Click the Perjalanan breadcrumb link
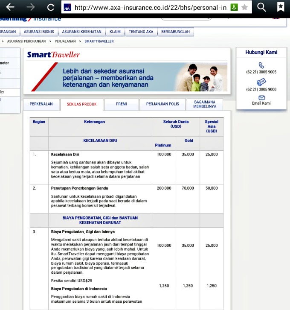290x310 pixels. (65, 41)
